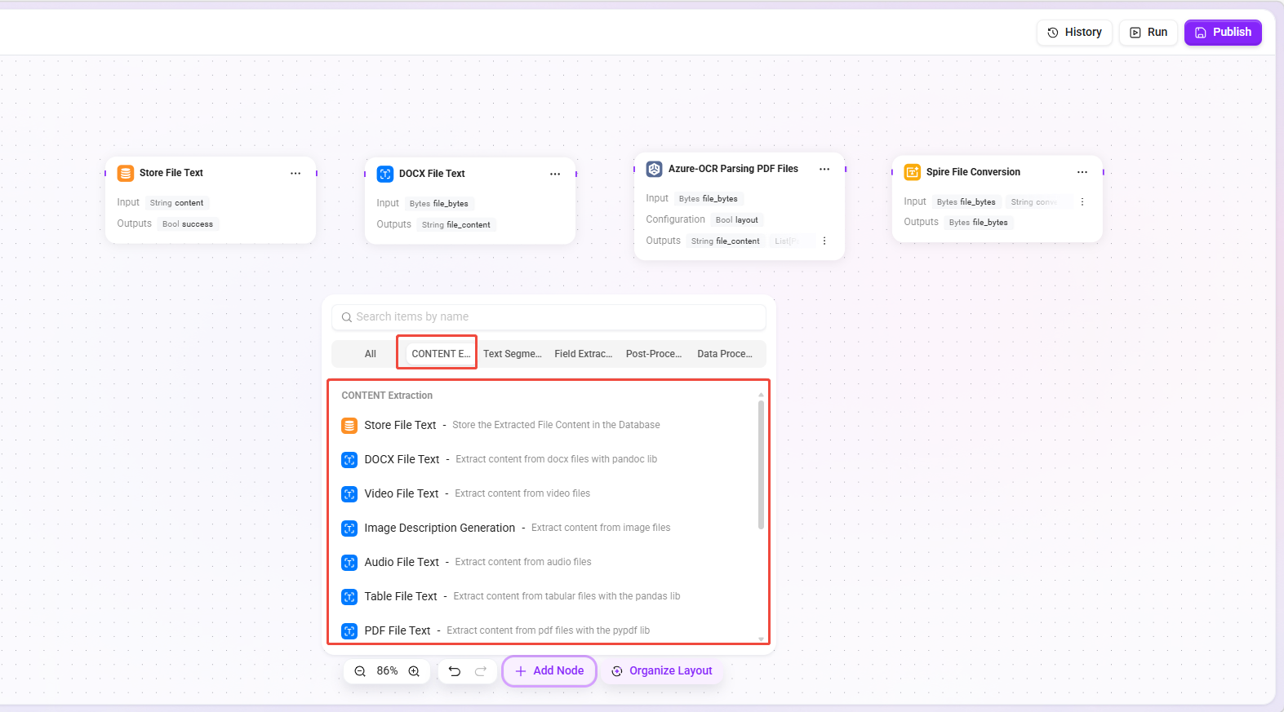Click the Spire File Conversion node icon

coord(913,172)
